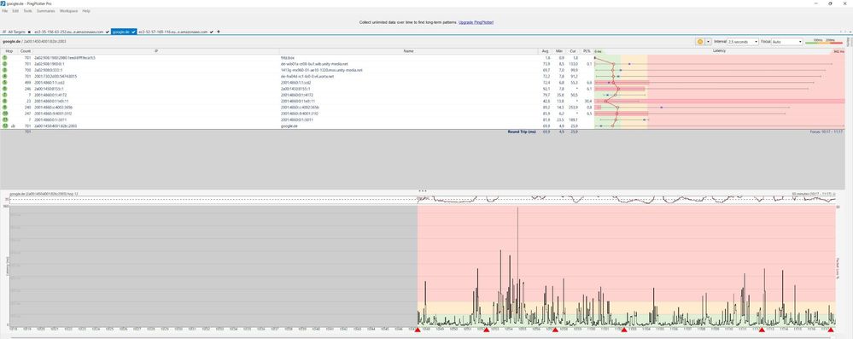Image resolution: width=853 pixels, height=339 pixels.
Task: Click the hop 9 green circle icon
Action: (x=5, y=108)
